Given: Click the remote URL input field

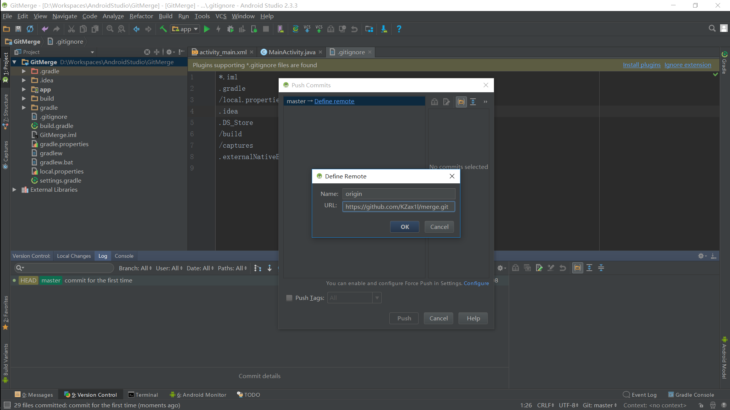Looking at the screenshot, I should [398, 207].
